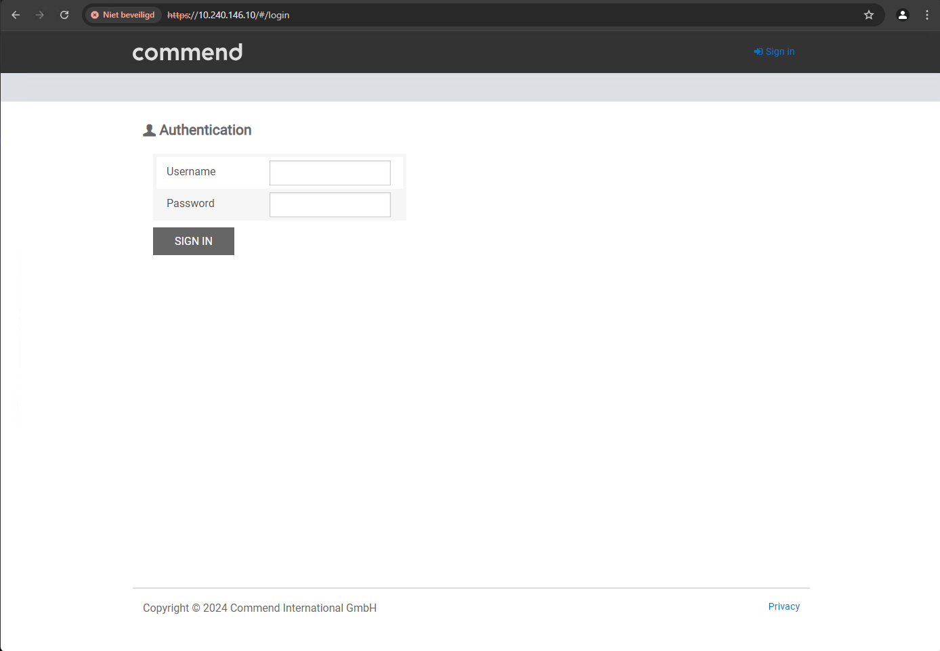Click the Password label text
The image size is (940, 651).
(x=190, y=204)
